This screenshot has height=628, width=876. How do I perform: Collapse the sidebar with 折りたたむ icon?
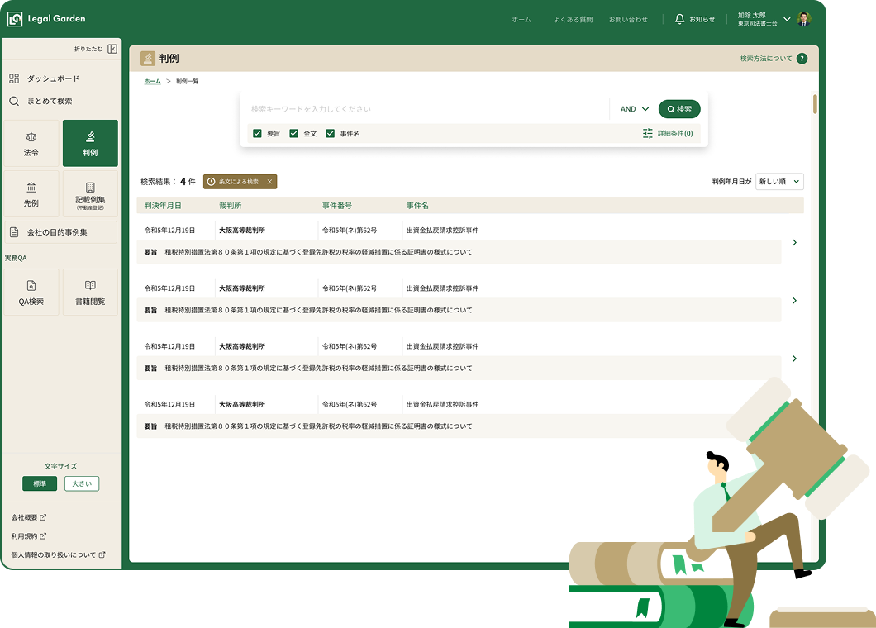tap(112, 49)
